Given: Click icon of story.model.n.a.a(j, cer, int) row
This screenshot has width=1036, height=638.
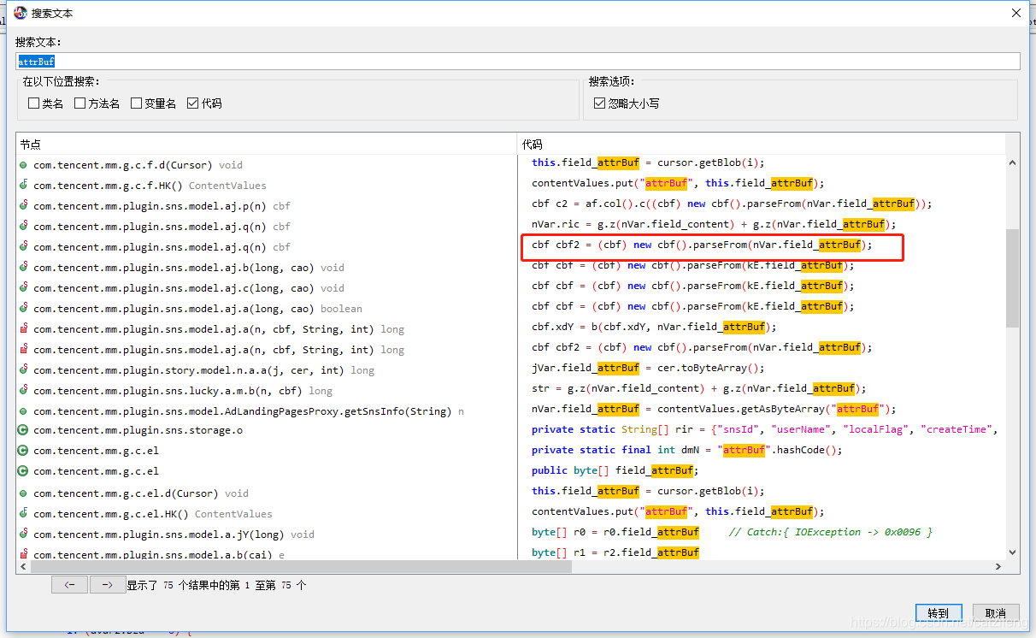Looking at the screenshot, I should pos(24,370).
